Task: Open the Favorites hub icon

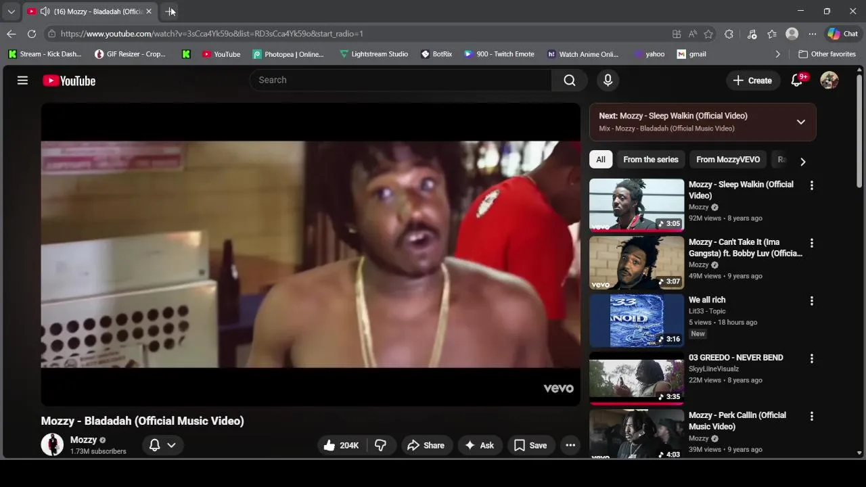Action: 772,34
